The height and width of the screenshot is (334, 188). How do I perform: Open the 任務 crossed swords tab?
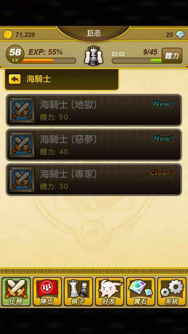(x=16, y=291)
